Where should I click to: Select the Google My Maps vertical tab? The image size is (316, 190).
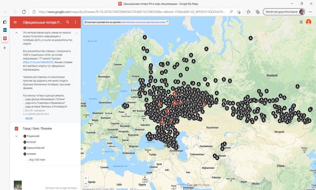(5, 38)
